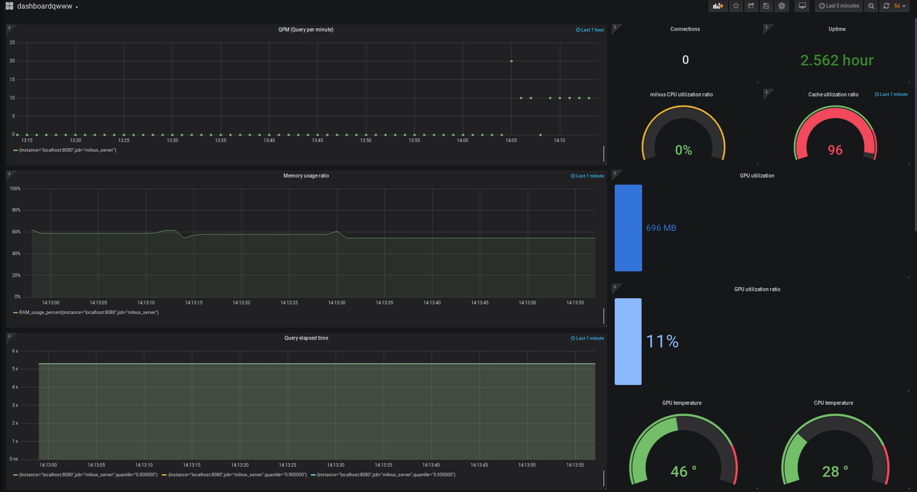Click the Add panel icon
Screen dimensions: 917x492
pos(718,6)
